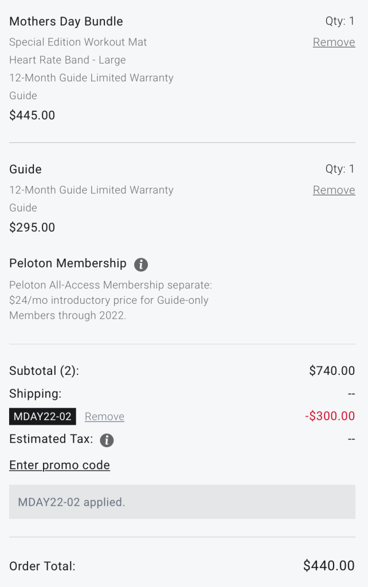The width and height of the screenshot is (368, 587).
Task: Click the Estimated Tax info icon
Action: click(x=107, y=440)
